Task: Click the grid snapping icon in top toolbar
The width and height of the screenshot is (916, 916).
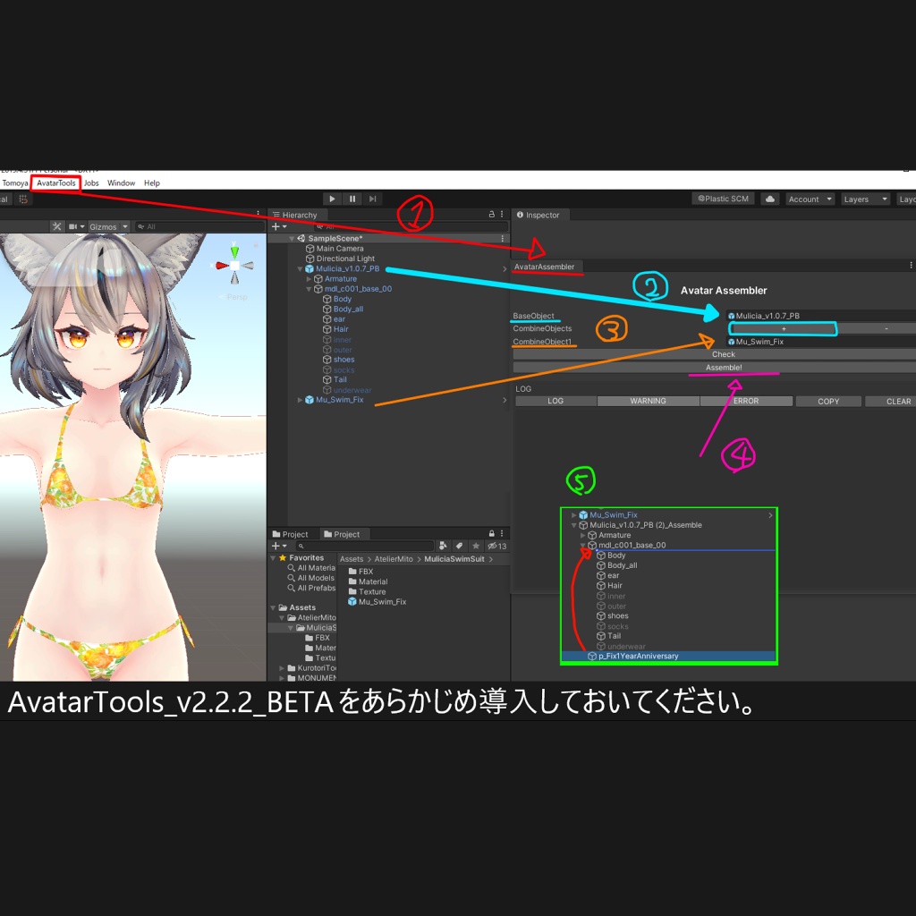Action: [23, 199]
